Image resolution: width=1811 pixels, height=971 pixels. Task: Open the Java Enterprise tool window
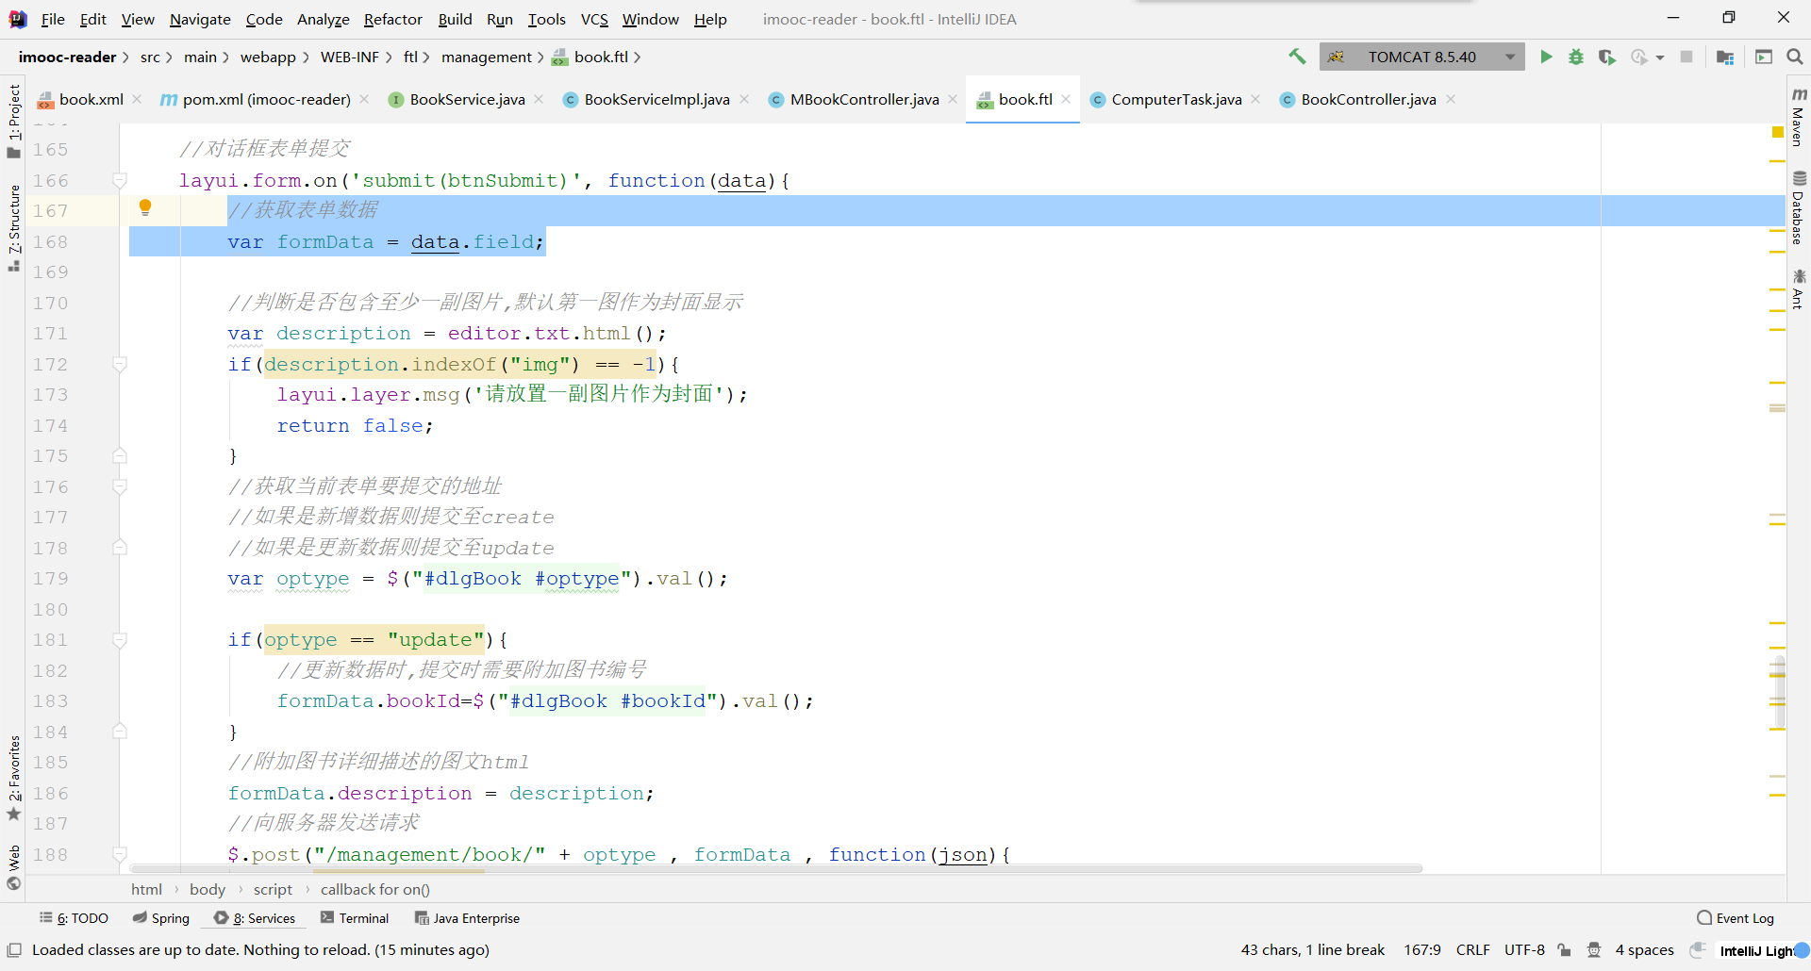pos(468,918)
